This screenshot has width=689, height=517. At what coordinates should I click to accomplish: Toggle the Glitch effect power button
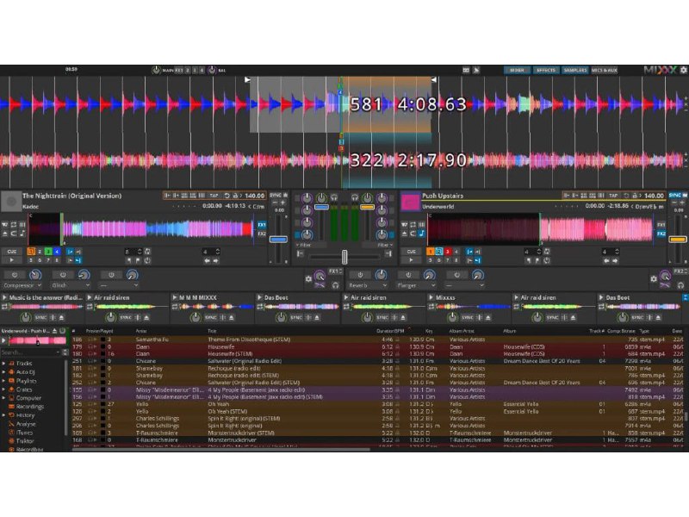coord(63,275)
